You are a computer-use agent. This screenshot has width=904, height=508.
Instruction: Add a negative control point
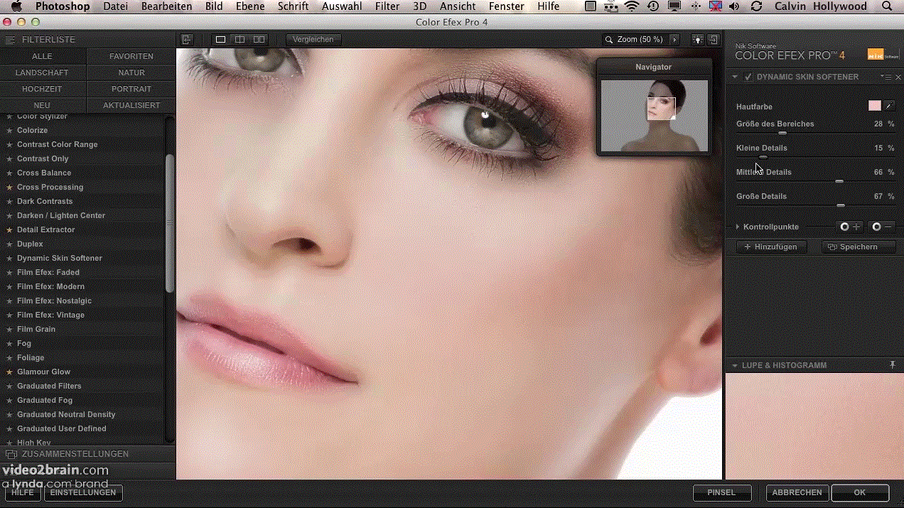[x=882, y=227]
